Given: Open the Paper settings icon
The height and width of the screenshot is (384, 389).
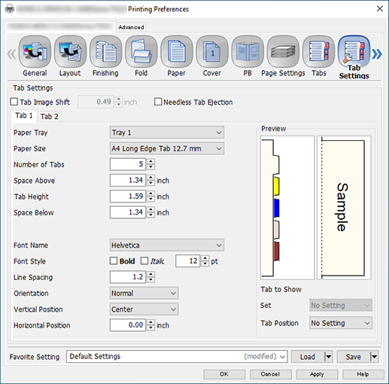Looking at the screenshot, I should pos(177,51).
